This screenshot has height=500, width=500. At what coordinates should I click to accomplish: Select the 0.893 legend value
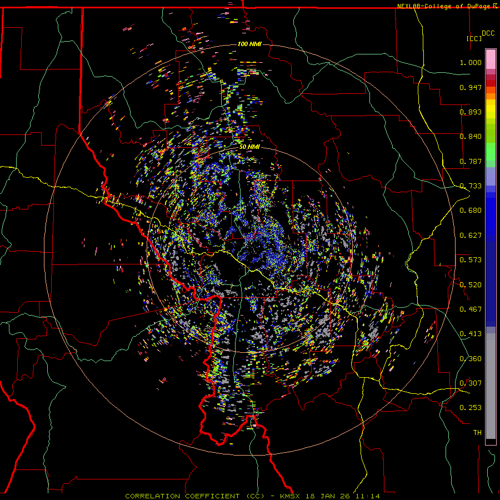[x=471, y=112]
